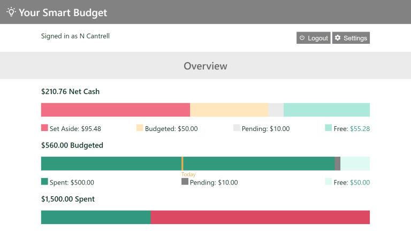The height and width of the screenshot is (231, 411).
Task: Click the dark gray Pending budget swatch
Action: (x=185, y=182)
